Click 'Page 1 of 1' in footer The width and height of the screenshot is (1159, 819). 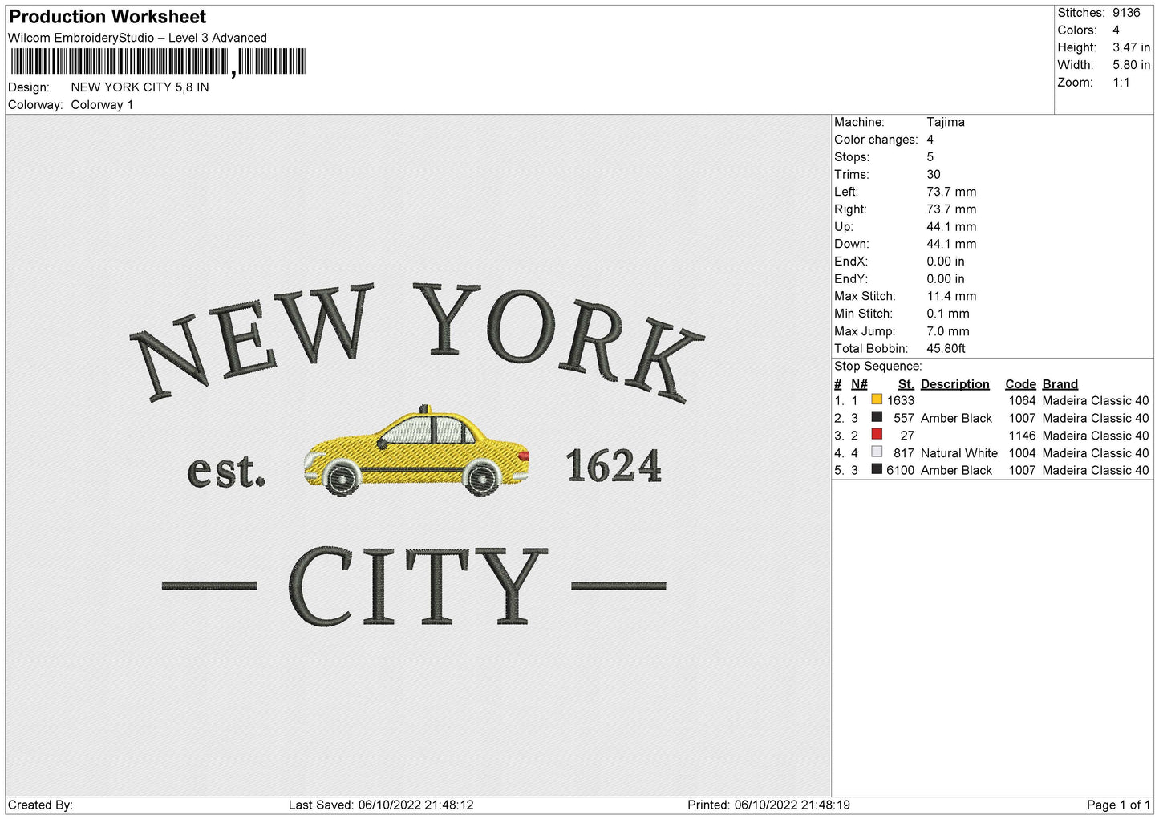pyautogui.click(x=1119, y=805)
